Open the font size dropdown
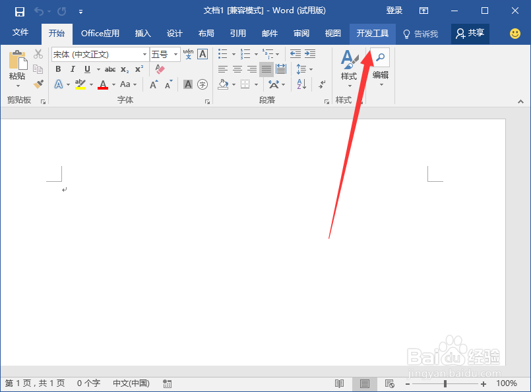The image size is (531, 392). 176,54
